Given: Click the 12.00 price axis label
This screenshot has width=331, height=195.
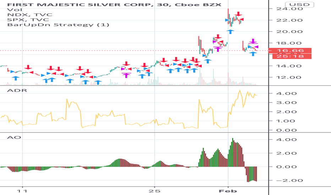Looking at the screenshot, I should [x=290, y=77].
